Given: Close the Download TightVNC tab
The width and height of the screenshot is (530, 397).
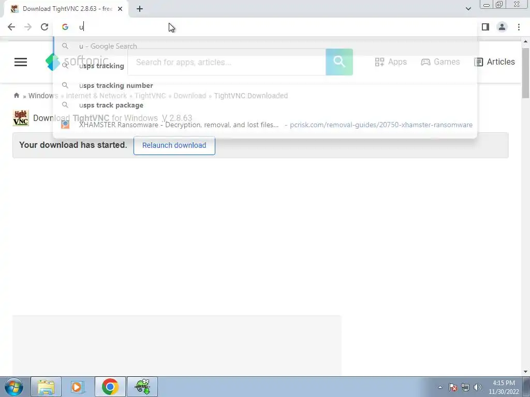Looking at the screenshot, I should tap(120, 9).
